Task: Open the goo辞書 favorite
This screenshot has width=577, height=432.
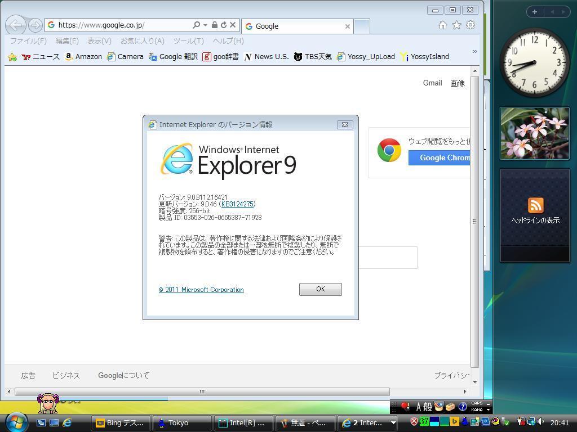Action: pyautogui.click(x=220, y=57)
